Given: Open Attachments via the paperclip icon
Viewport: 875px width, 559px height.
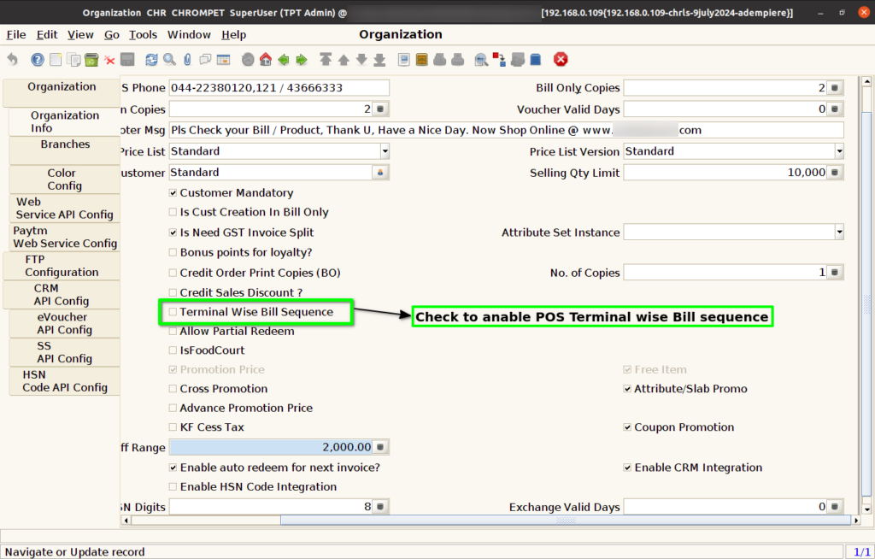Looking at the screenshot, I should click(x=187, y=59).
